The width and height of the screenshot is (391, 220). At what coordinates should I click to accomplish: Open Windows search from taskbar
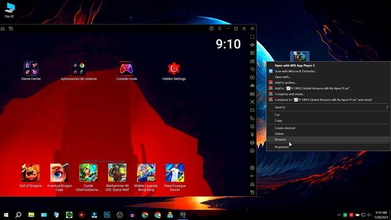click(x=18, y=215)
